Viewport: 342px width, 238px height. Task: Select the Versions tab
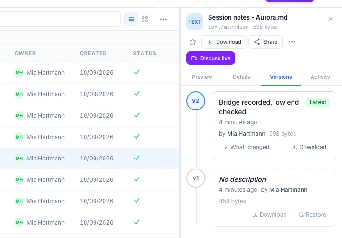(281, 77)
